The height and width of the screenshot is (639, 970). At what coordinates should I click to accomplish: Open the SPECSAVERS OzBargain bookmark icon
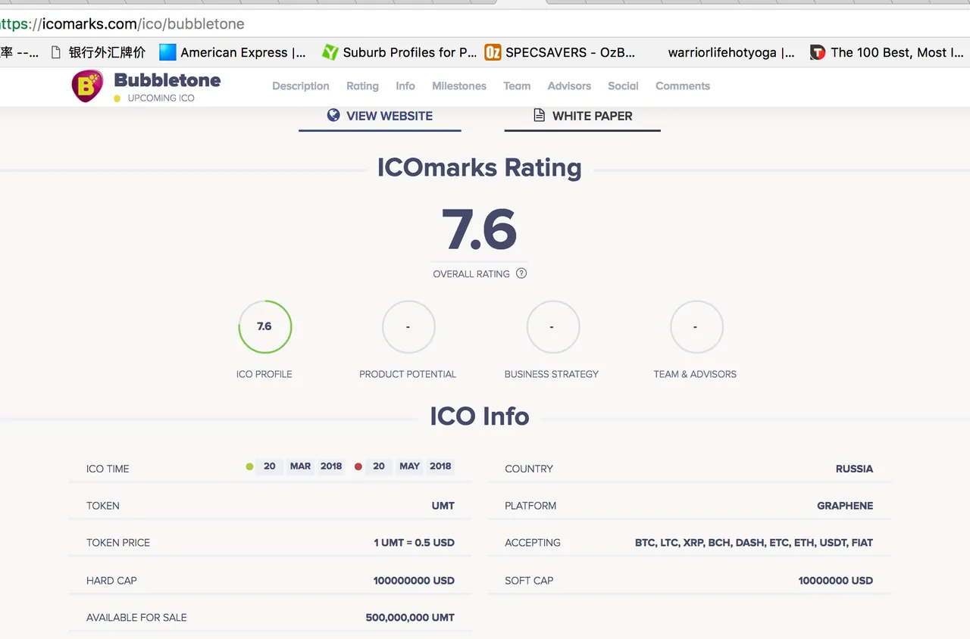493,52
